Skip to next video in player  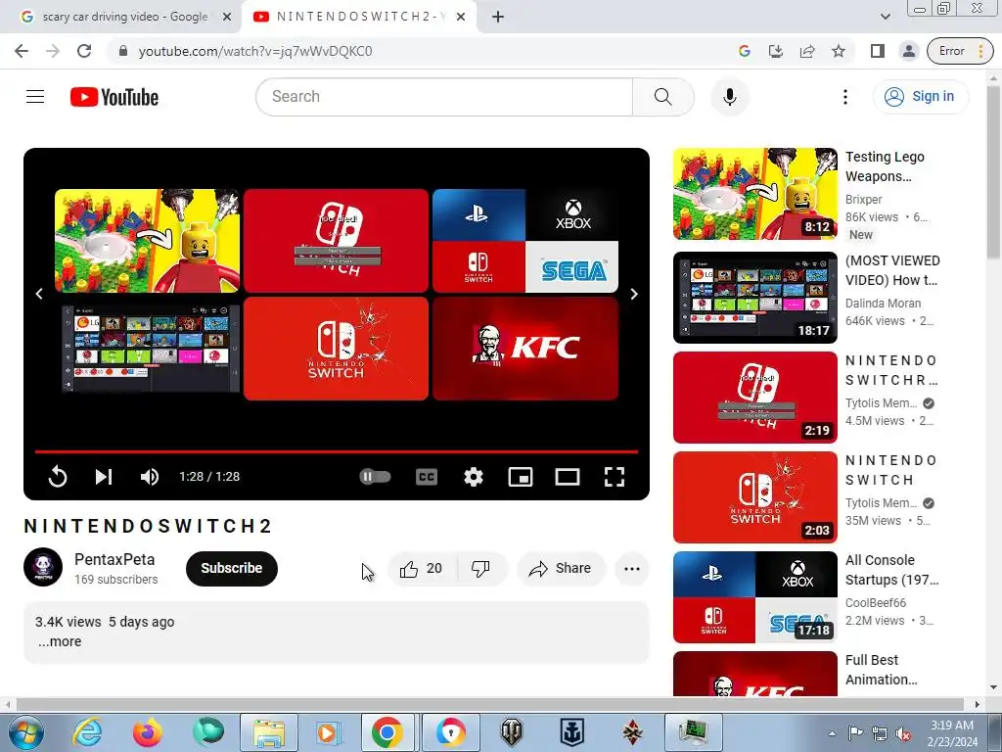[x=104, y=477]
